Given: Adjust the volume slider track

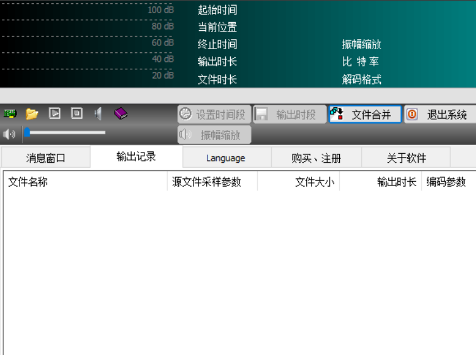Looking at the screenshot, I should (66, 132).
